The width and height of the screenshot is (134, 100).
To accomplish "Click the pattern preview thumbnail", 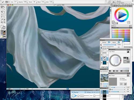I will [104, 78].
